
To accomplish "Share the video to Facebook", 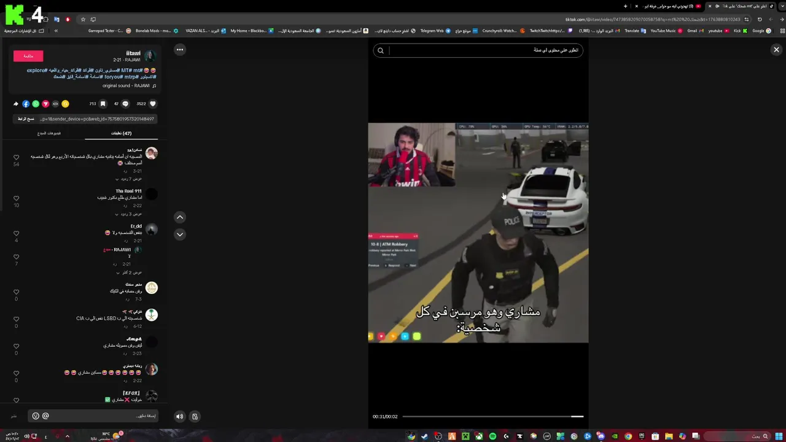I will click(26, 104).
